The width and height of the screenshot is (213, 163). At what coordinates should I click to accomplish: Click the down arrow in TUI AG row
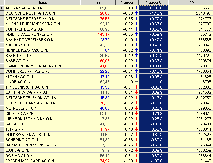tap(136, 129)
